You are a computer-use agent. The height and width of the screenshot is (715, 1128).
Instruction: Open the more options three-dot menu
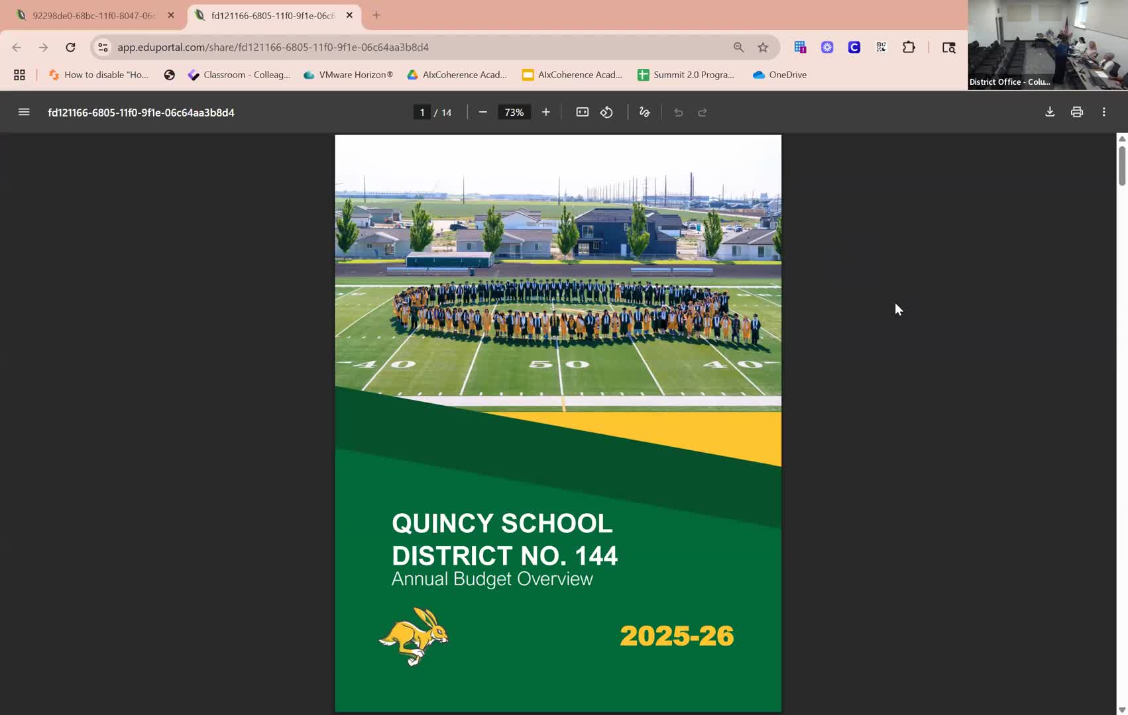pyautogui.click(x=1104, y=112)
